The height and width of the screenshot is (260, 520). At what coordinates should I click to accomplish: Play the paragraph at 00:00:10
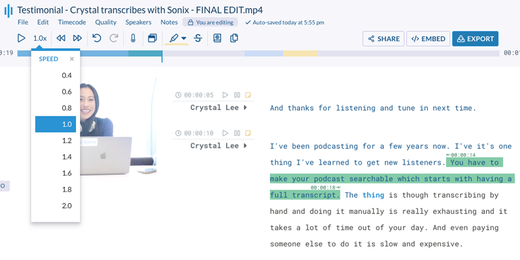coord(225,133)
